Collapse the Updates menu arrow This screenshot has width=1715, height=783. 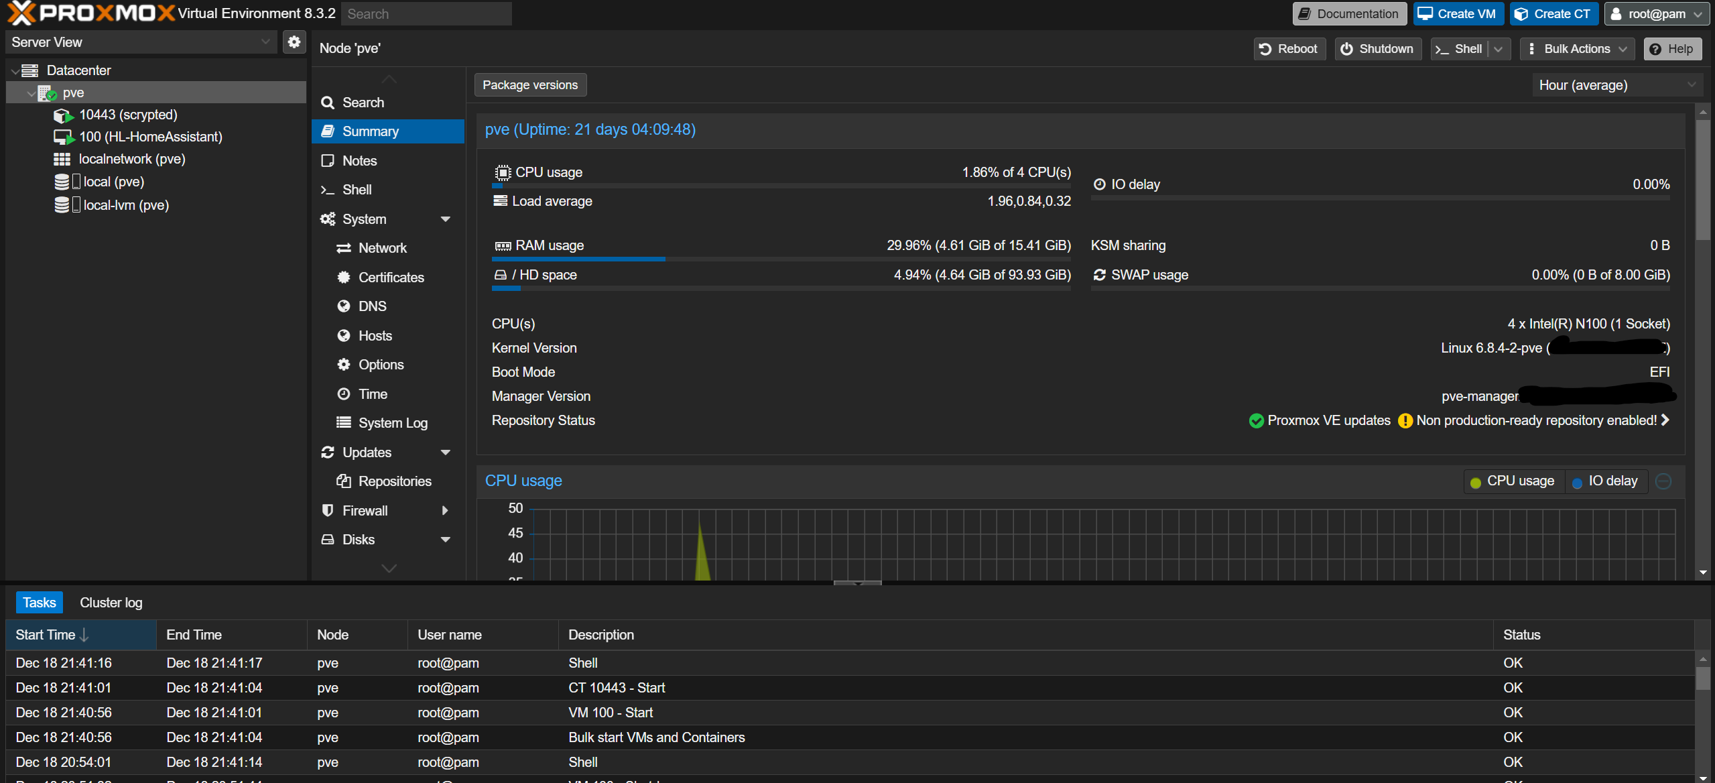click(x=445, y=453)
